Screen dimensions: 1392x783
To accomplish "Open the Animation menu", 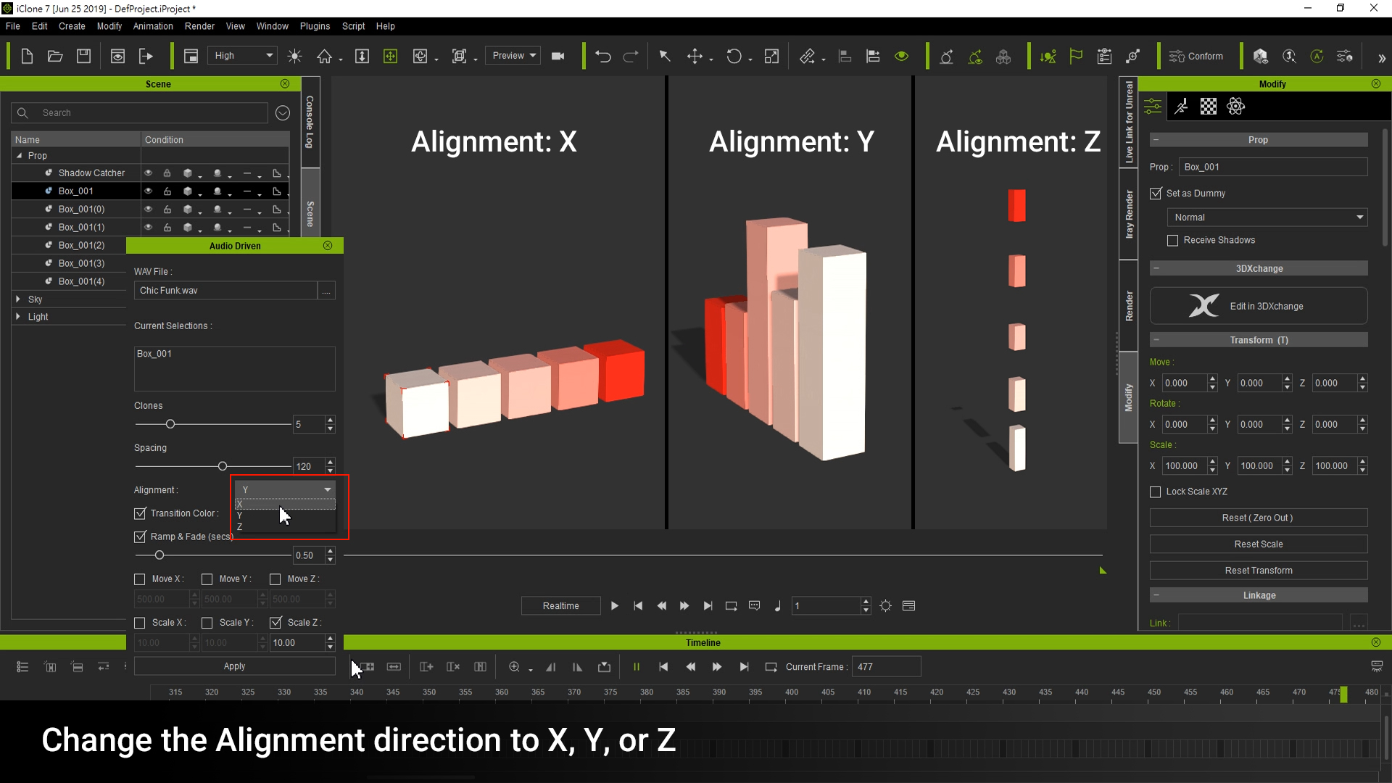I will [x=153, y=26].
